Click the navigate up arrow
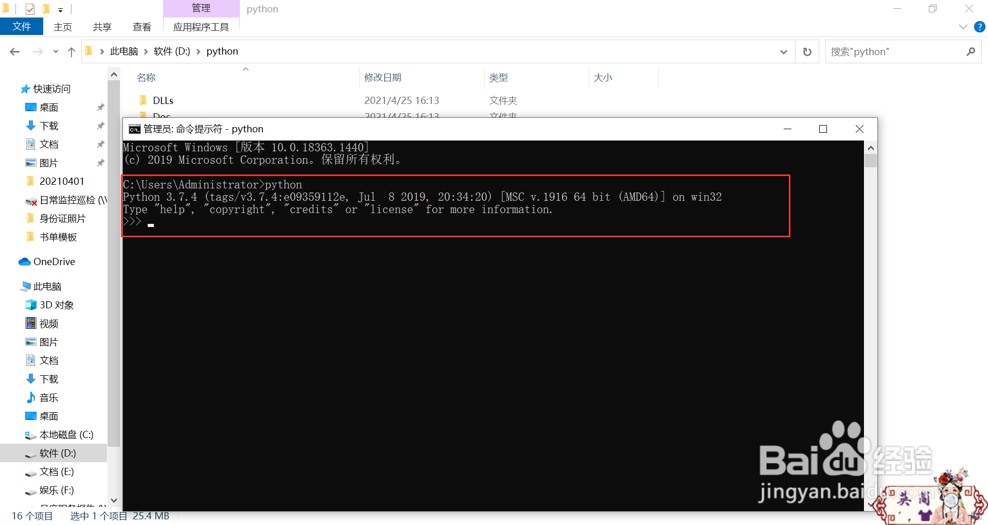Image resolution: width=988 pixels, height=525 pixels. point(71,51)
